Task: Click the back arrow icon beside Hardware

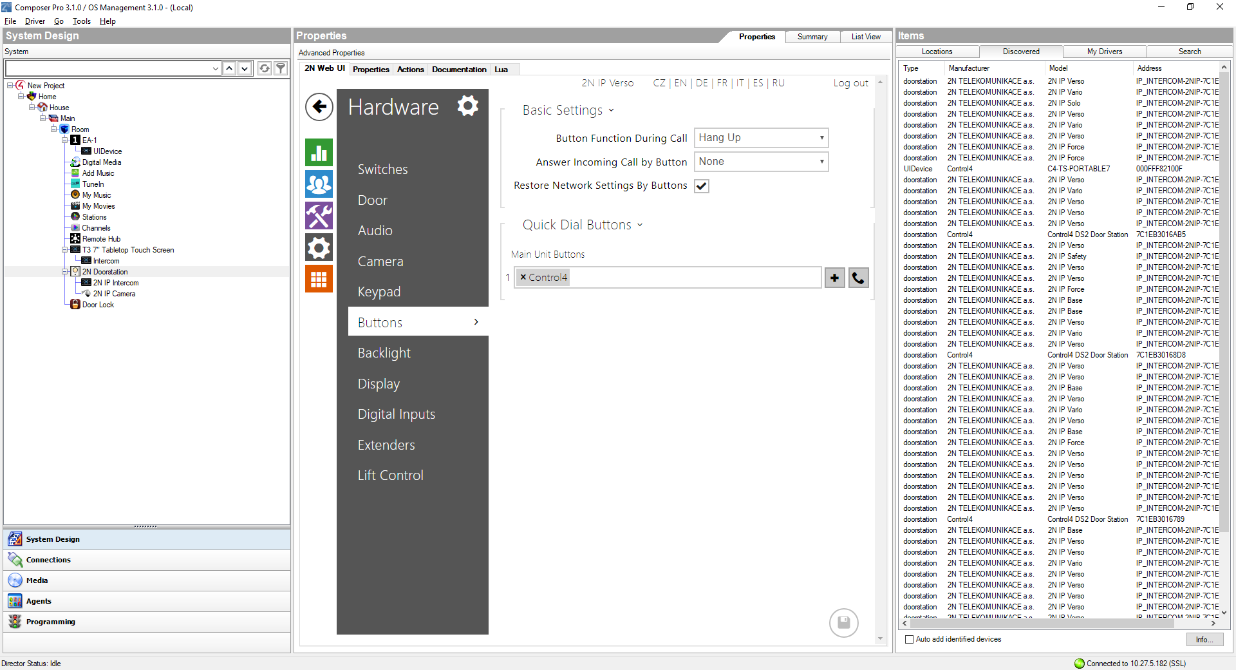Action: 319,107
